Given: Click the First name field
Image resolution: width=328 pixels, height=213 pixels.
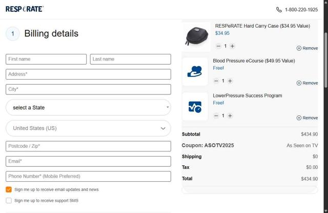Looking at the screenshot, I should pyautogui.click(x=46, y=59).
